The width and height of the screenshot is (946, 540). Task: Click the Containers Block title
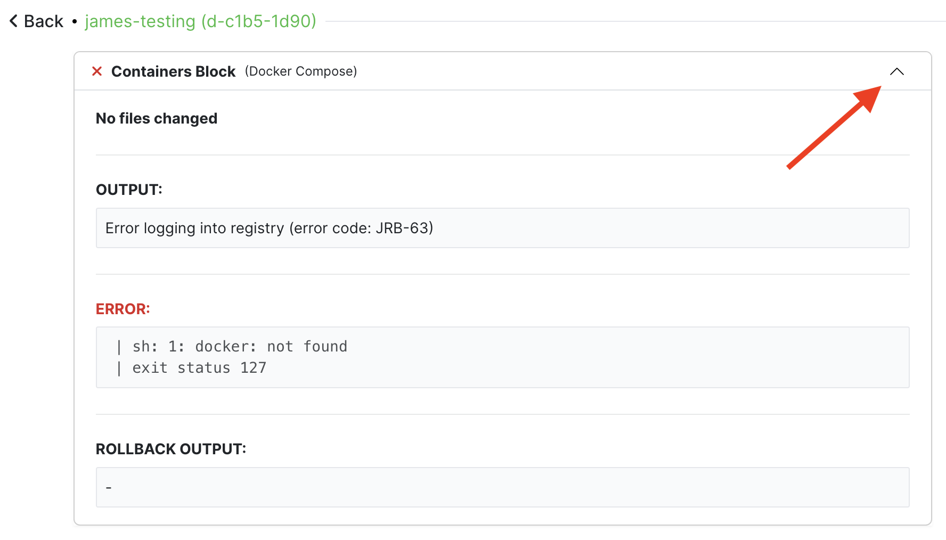173,71
